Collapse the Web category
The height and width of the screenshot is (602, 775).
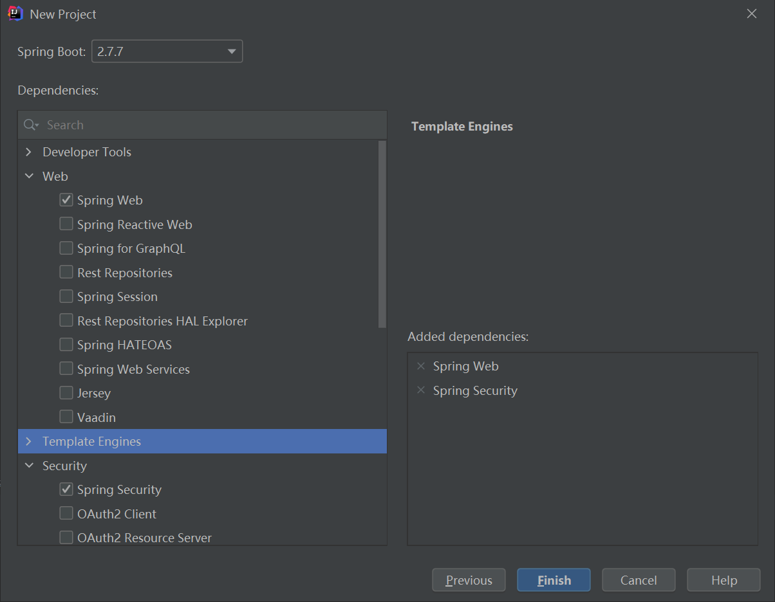tap(28, 176)
